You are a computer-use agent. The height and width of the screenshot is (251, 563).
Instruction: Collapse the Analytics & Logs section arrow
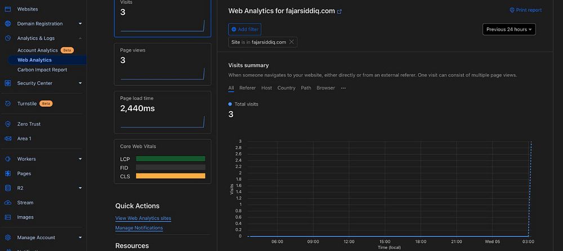80,38
